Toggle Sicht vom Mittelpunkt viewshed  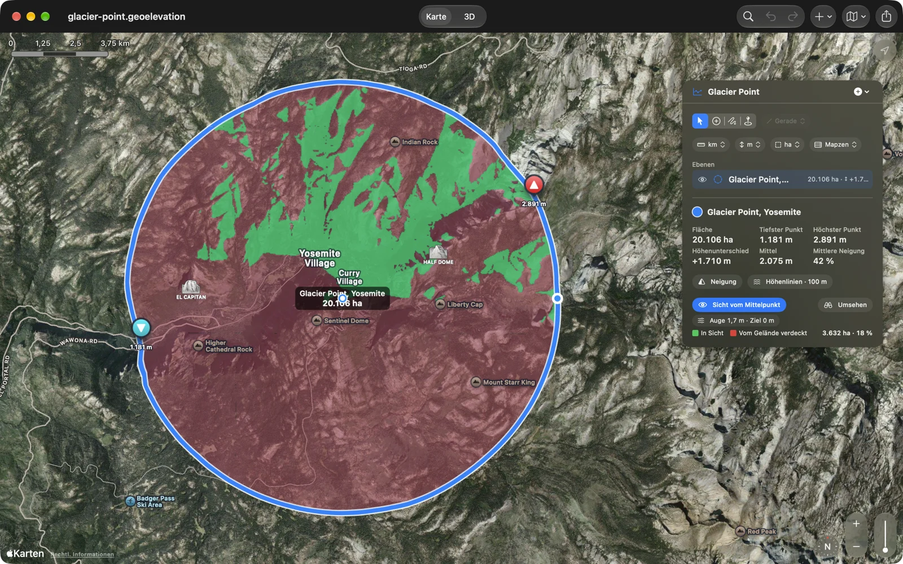coord(739,305)
